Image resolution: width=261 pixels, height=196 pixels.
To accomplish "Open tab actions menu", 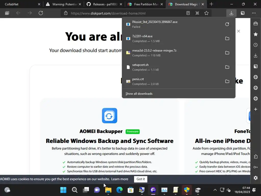I will pyautogui.click(x=7, y=13).
